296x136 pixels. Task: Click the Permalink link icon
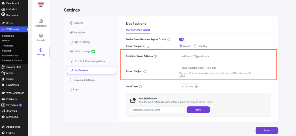[x=71, y=33]
